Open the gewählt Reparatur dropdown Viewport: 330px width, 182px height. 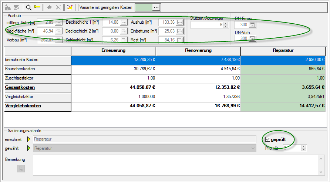[x=253, y=148]
